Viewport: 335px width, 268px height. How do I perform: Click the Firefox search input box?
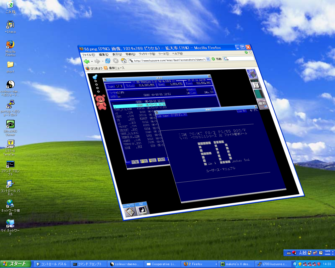(x=241, y=58)
